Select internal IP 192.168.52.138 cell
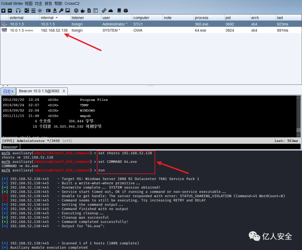Viewport: 302px width, 250px height. [x=54, y=30]
